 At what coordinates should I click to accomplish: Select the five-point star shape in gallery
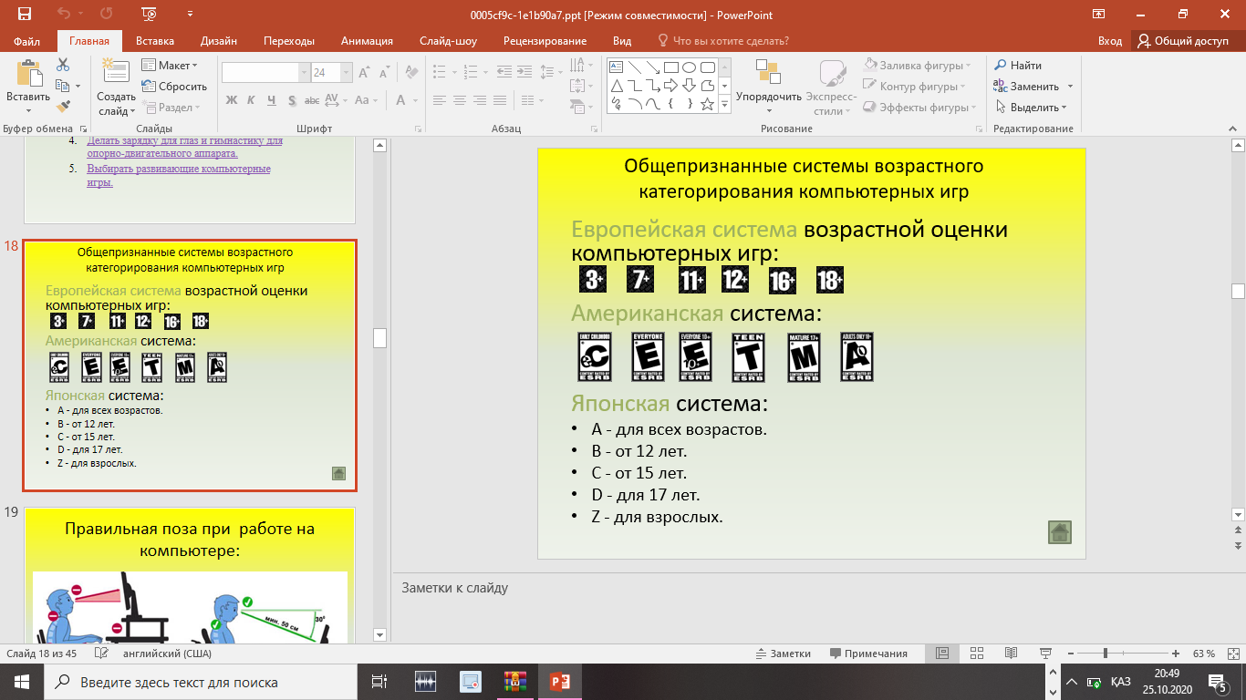pos(707,104)
